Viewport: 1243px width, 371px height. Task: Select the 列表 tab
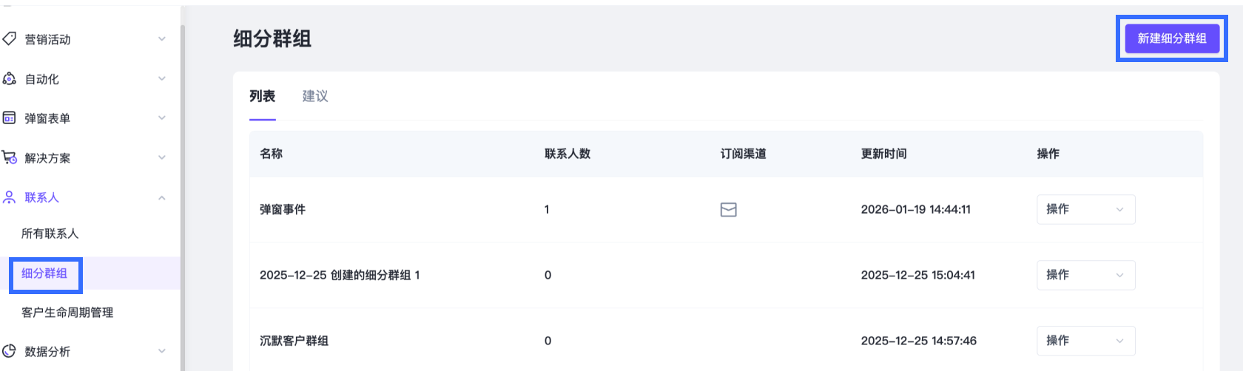pos(262,96)
